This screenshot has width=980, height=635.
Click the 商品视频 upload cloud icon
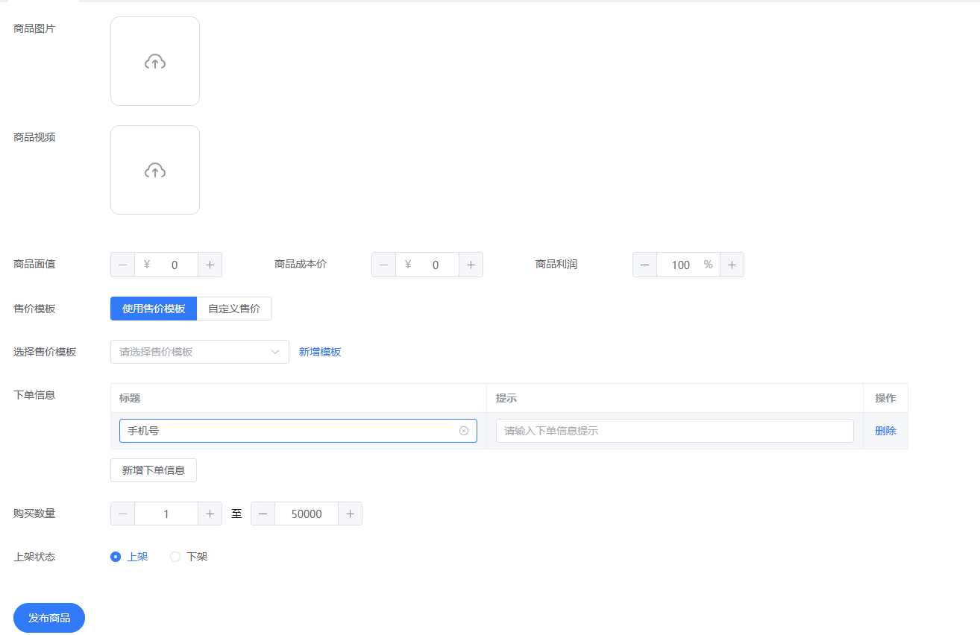(x=155, y=171)
